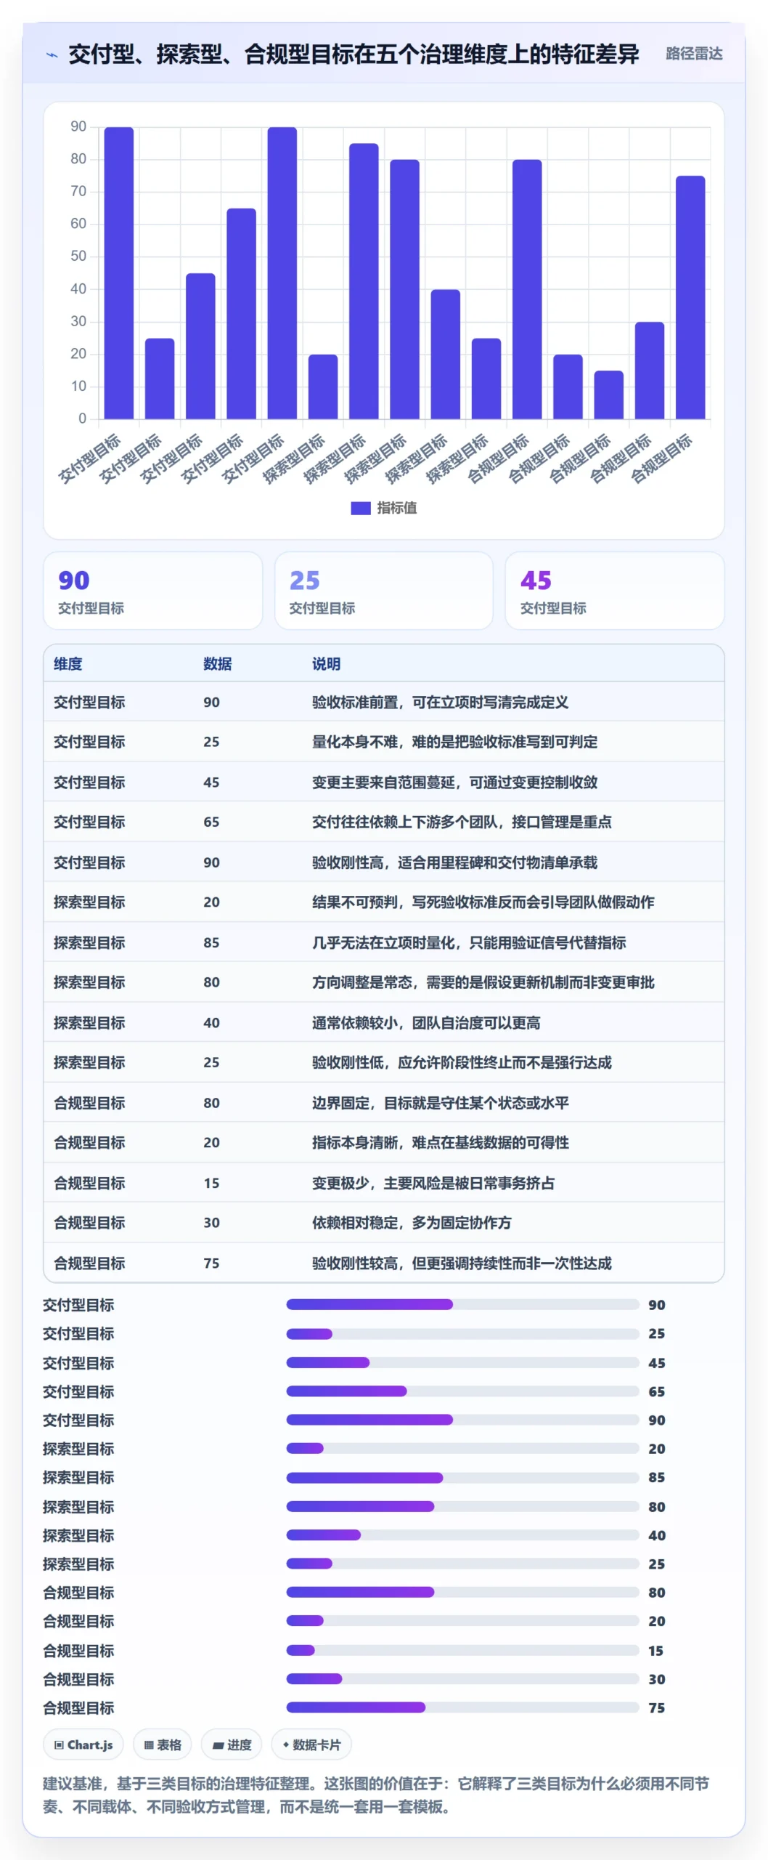
Task: Select the row 交付往往依赖上下游多个团队
Action: click(383, 822)
